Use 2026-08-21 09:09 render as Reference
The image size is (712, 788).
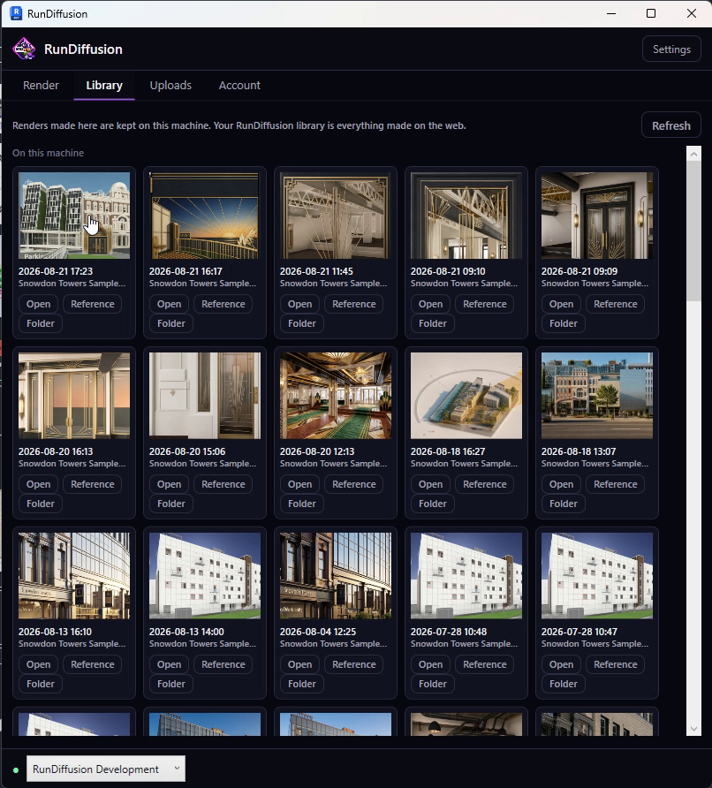click(615, 304)
